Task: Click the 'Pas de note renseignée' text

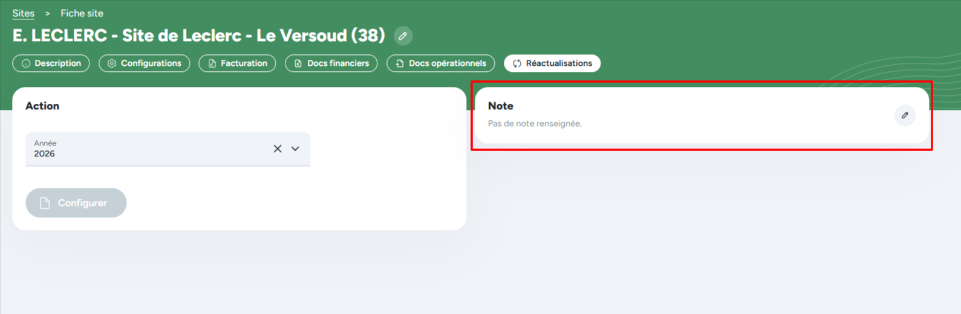Action: pyautogui.click(x=535, y=124)
